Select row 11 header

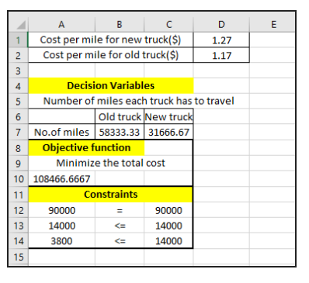(18, 195)
